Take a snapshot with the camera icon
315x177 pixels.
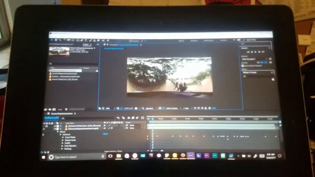(136, 108)
